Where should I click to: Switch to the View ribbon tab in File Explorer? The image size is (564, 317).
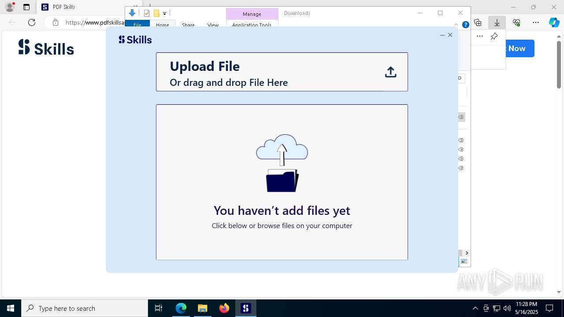coord(213,24)
